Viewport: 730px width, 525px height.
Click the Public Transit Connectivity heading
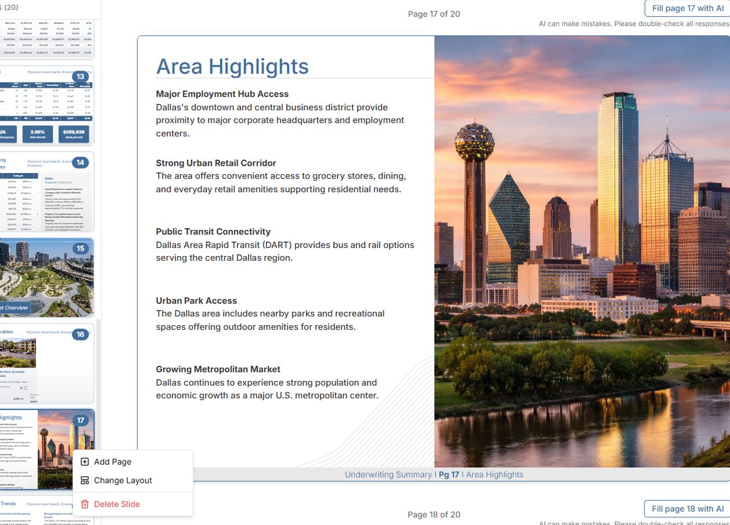pyautogui.click(x=213, y=232)
